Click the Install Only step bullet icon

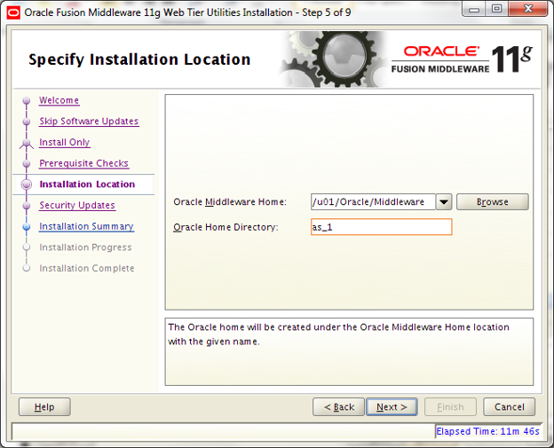[27, 143]
